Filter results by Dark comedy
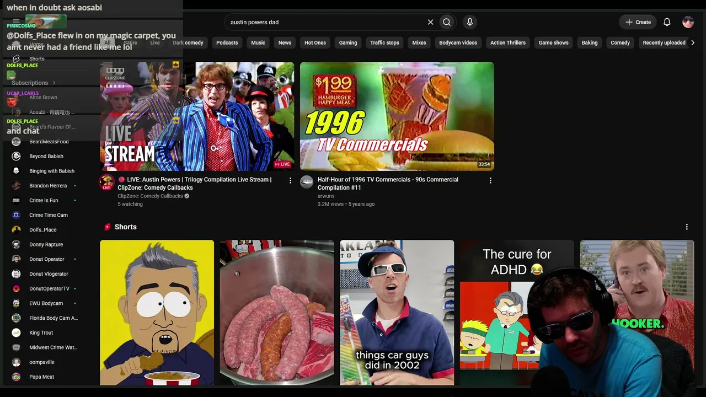 tap(188, 42)
